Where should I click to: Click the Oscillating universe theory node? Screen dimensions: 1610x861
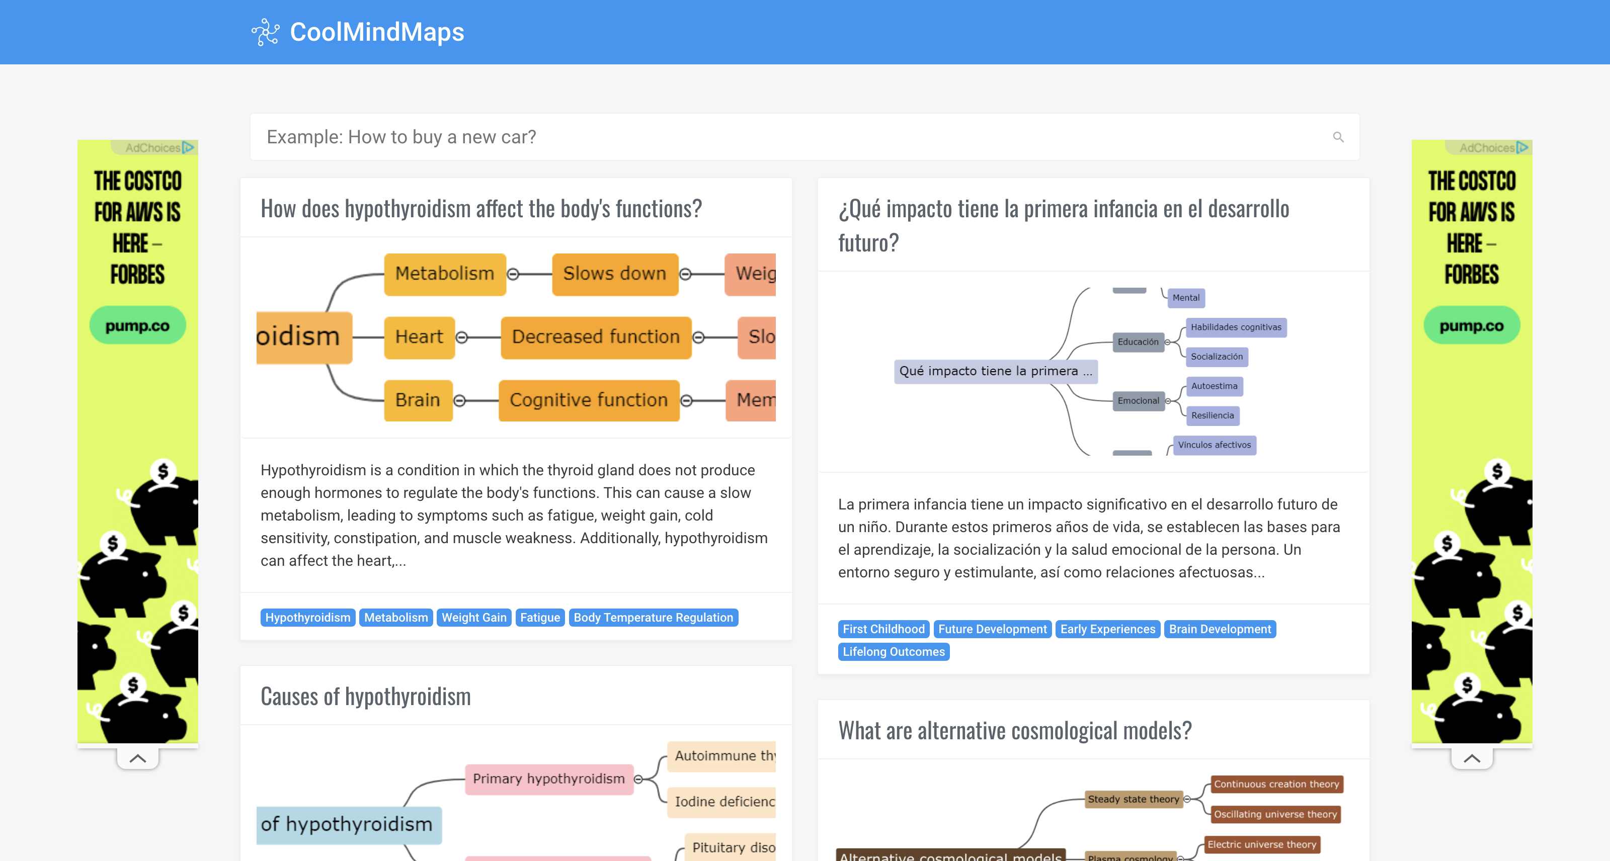[x=1275, y=814]
